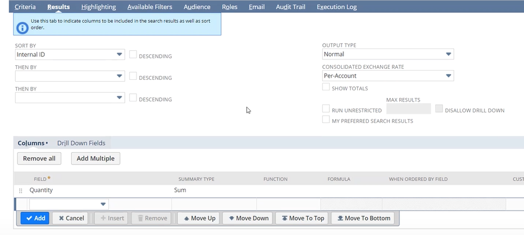This screenshot has height=235, width=524.
Task: Switch to Drill Down Fields subtab
Action: click(81, 143)
